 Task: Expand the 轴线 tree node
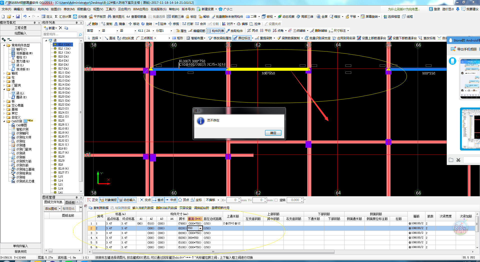click(x=4, y=73)
